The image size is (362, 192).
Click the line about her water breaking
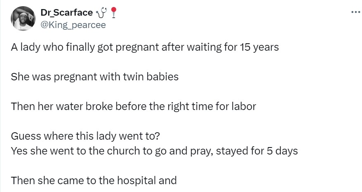[133, 106]
